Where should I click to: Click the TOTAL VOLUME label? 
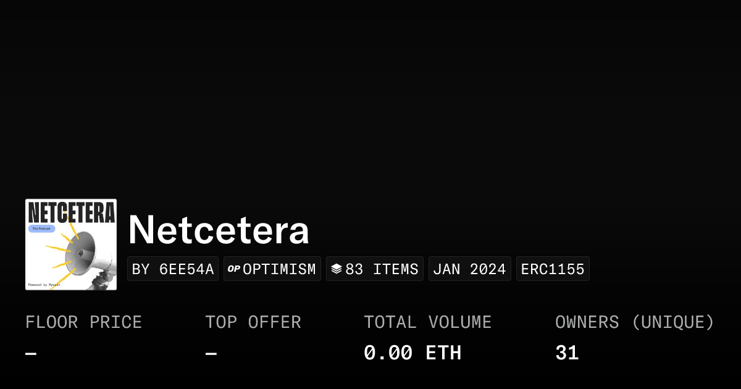pos(428,322)
